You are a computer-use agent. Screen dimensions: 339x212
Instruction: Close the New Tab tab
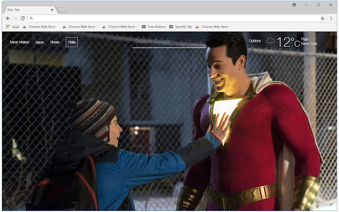52,10
